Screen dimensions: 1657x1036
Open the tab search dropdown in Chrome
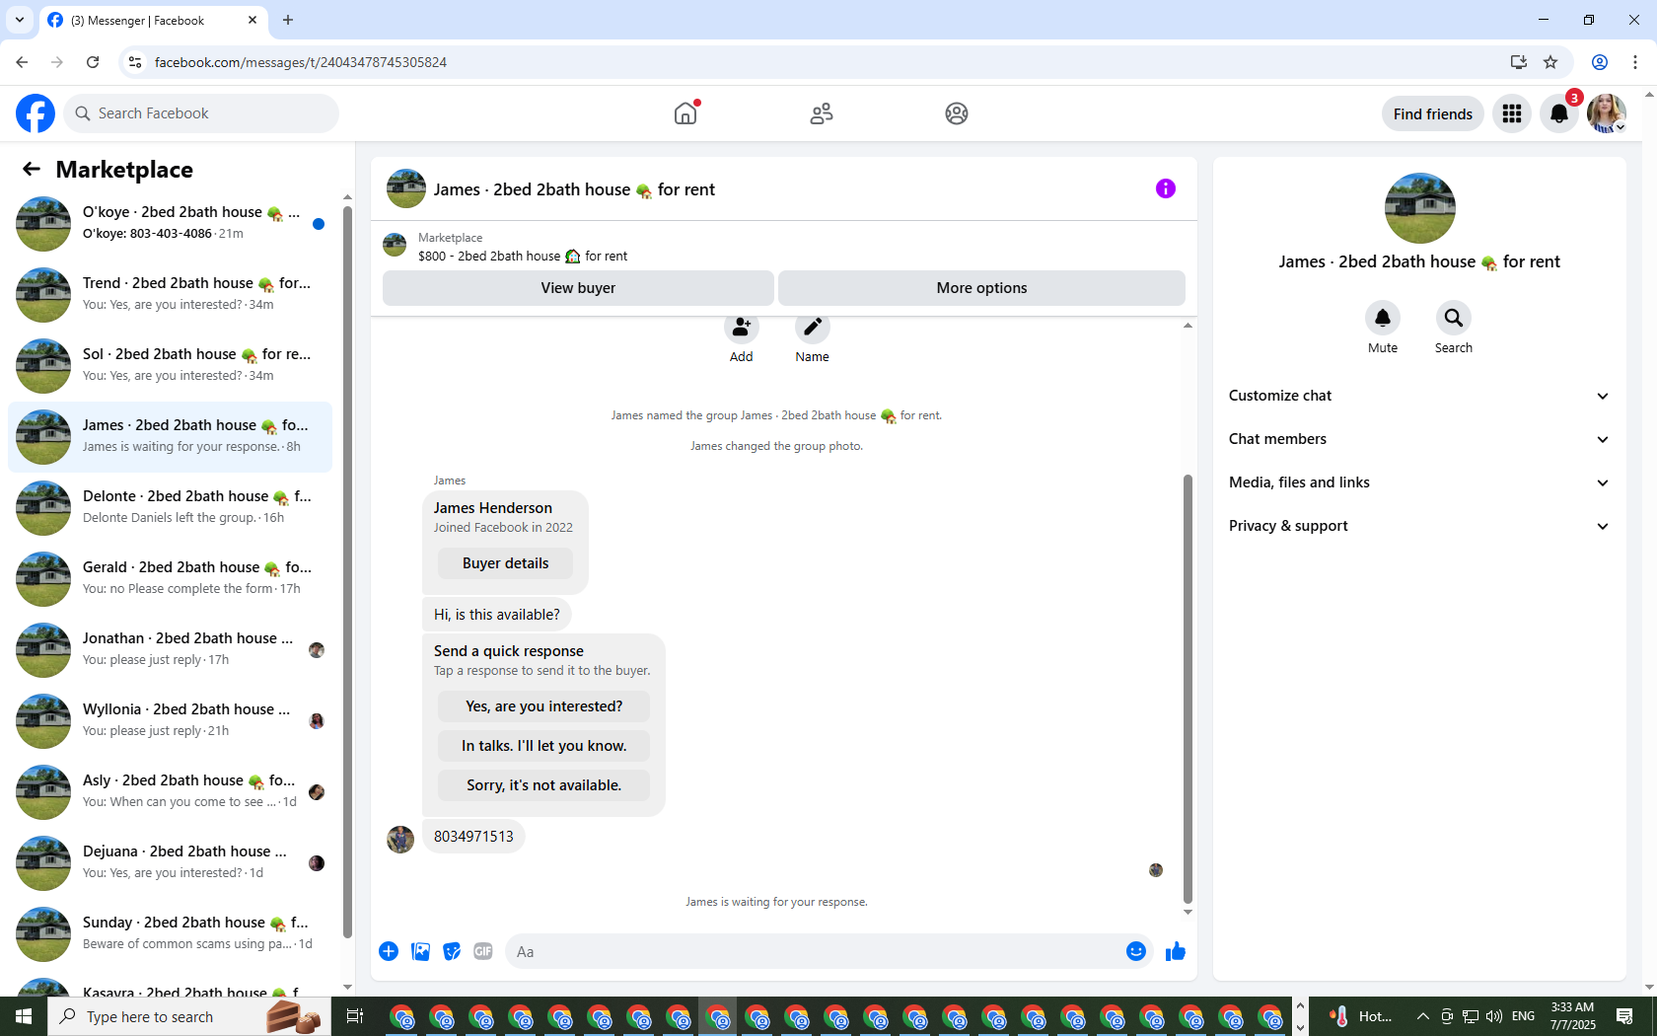(19, 20)
